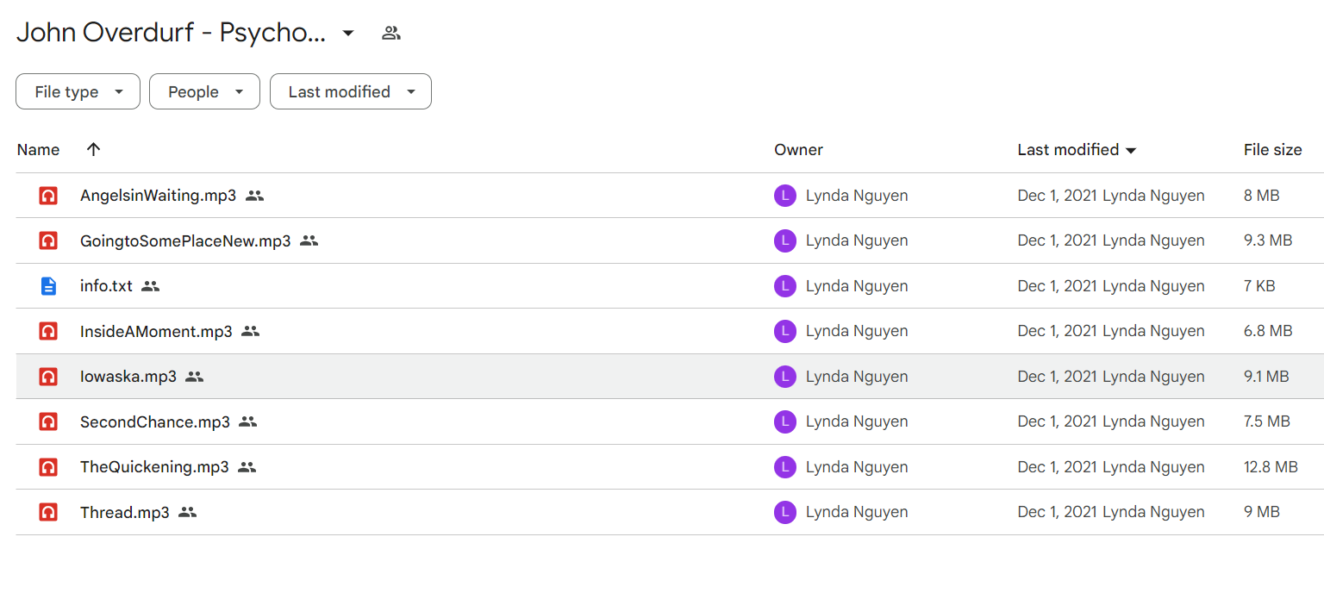Click the 9 MB file size value
The image size is (1324, 593).
tap(1261, 512)
